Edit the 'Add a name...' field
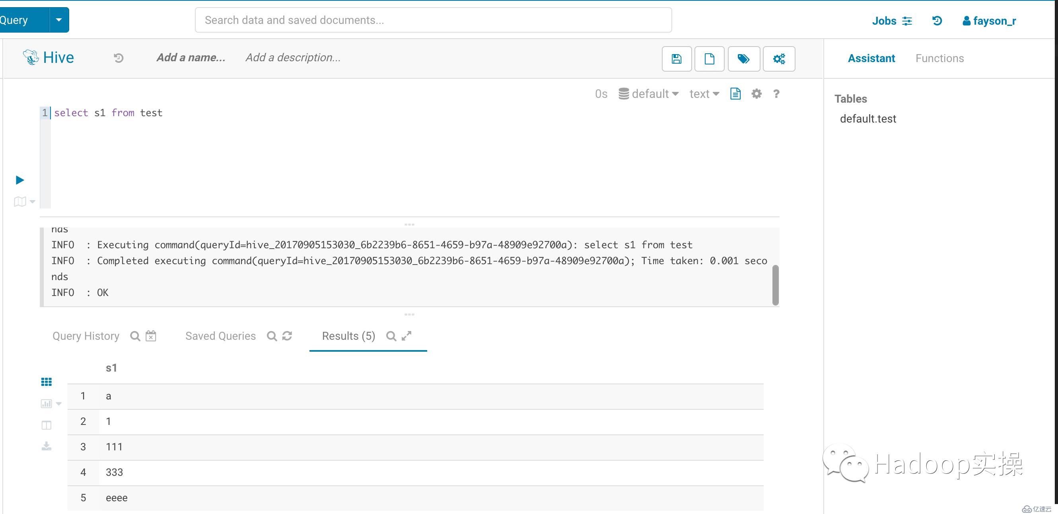This screenshot has width=1058, height=514. point(191,58)
